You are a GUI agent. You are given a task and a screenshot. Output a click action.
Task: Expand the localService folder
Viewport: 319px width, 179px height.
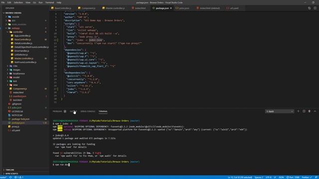(x=19, y=74)
